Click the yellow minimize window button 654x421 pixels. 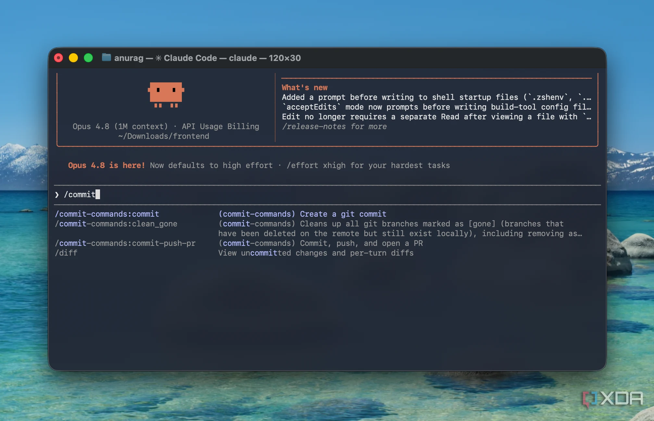pos(73,58)
